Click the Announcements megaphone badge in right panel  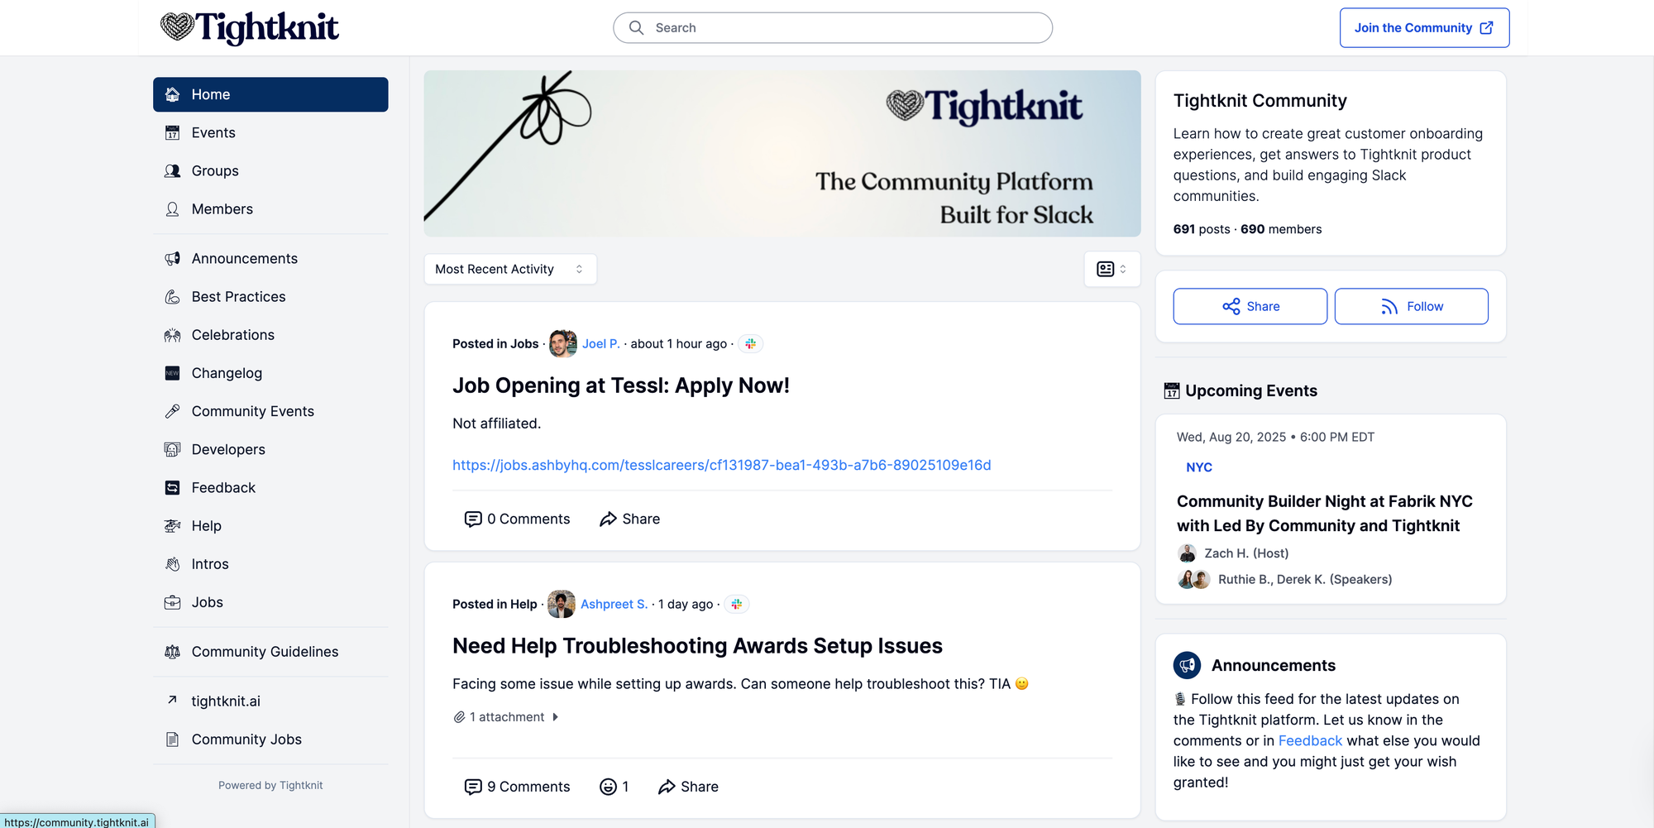(x=1188, y=665)
